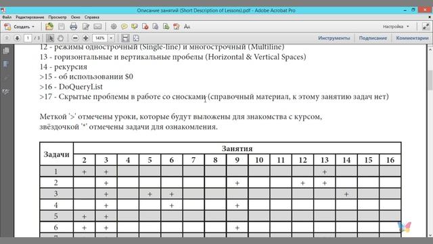The image size is (433, 244).
Task: Click the gray page with gear icon
Action: click(x=156, y=26)
